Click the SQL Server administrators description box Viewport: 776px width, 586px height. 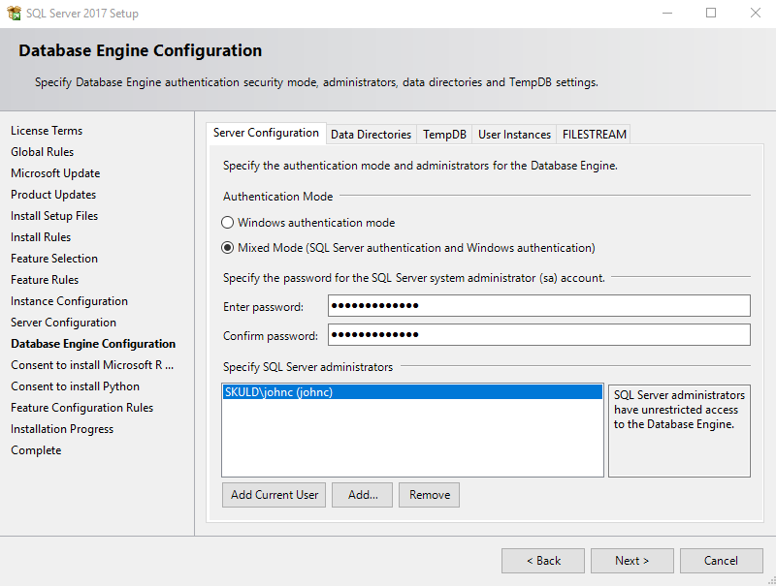[x=679, y=431]
